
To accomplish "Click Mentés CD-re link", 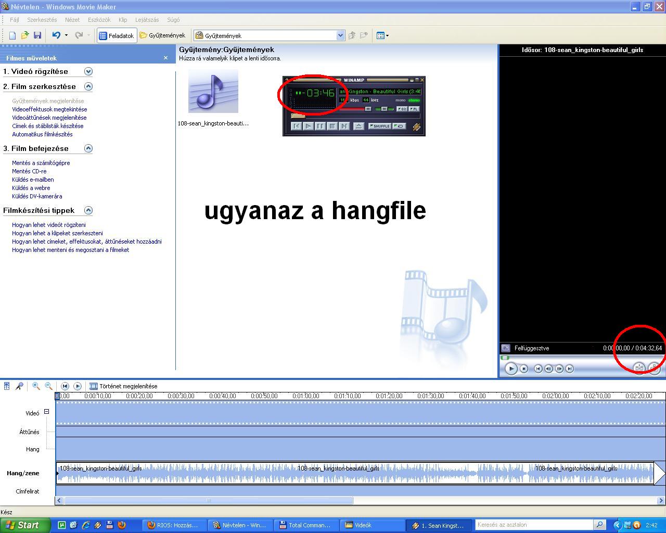I will [x=29, y=171].
